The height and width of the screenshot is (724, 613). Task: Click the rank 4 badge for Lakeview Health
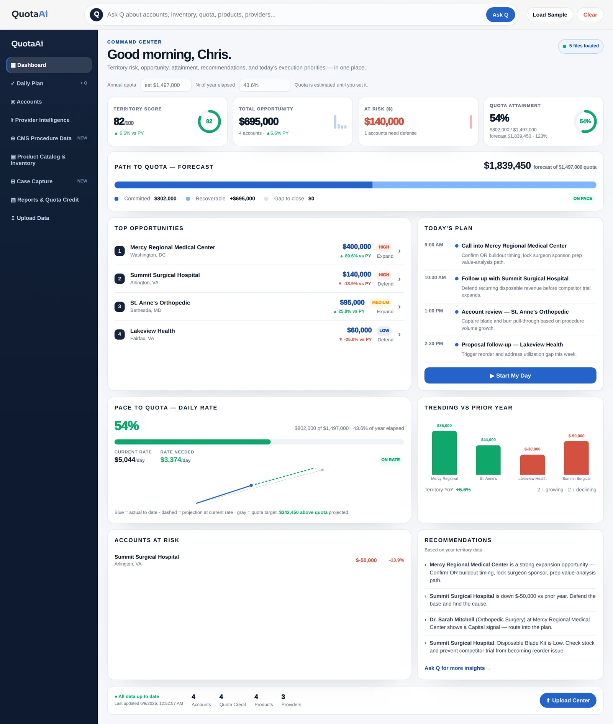120,334
